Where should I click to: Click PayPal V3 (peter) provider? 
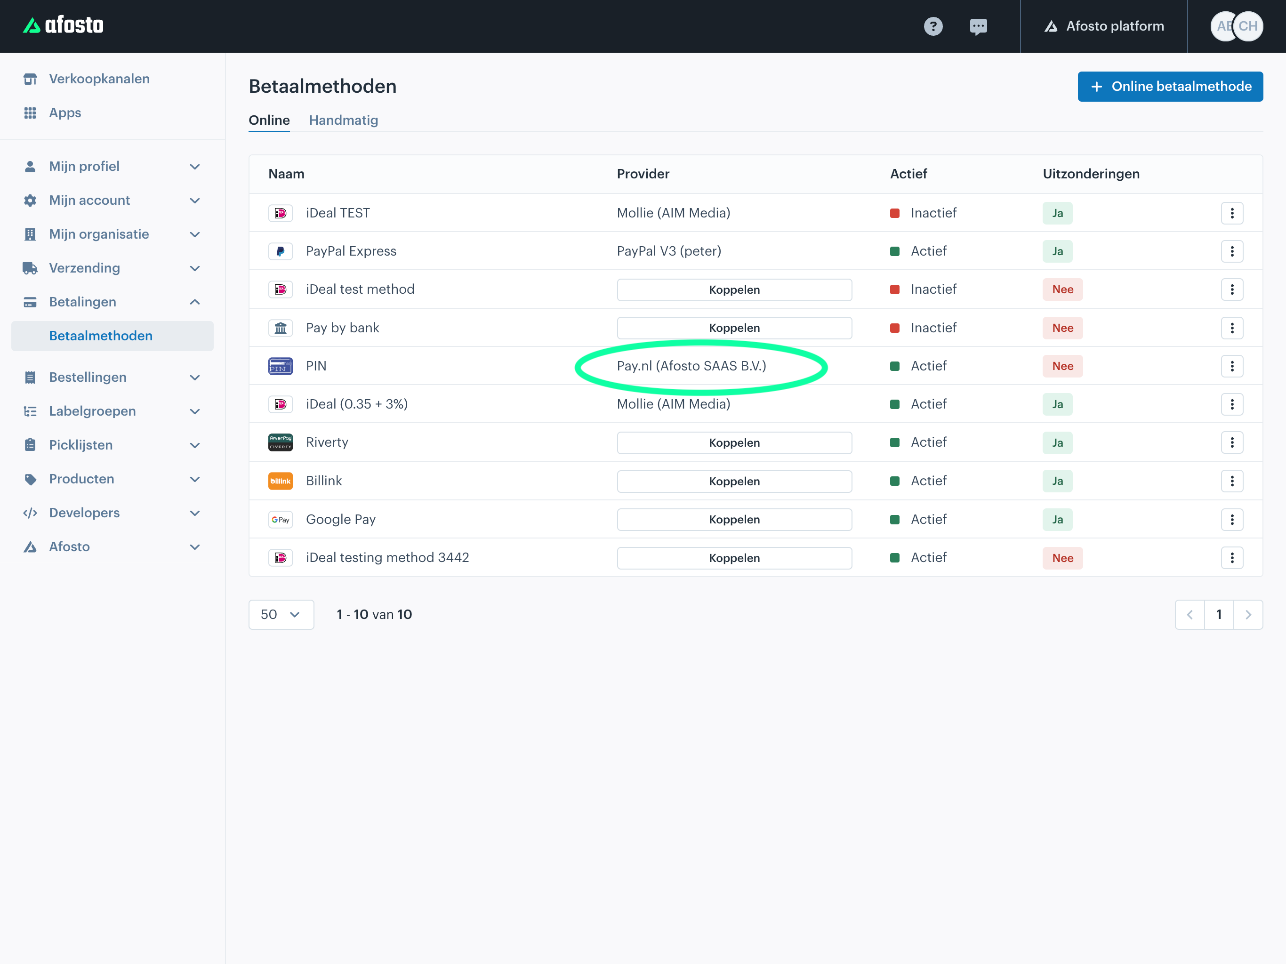pyautogui.click(x=668, y=251)
